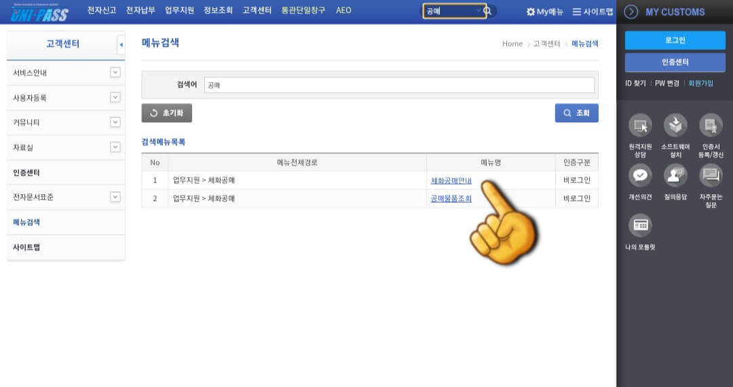This screenshot has height=387, width=733.
Task: Click the 메뉴명 column header
Action: (x=491, y=163)
